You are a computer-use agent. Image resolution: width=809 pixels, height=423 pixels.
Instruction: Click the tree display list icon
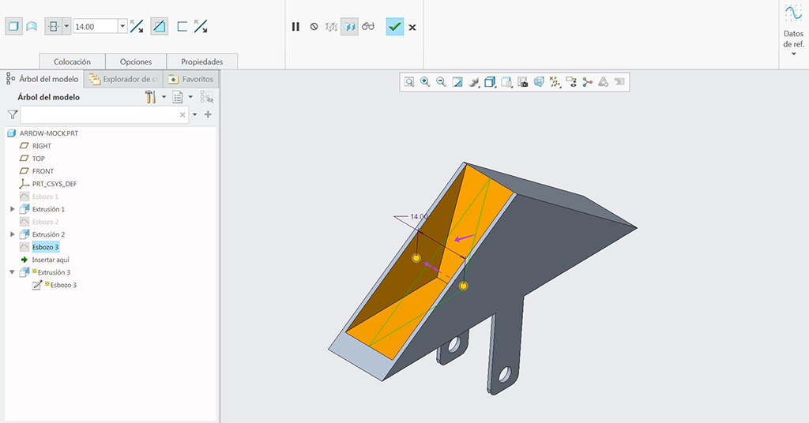coord(178,97)
